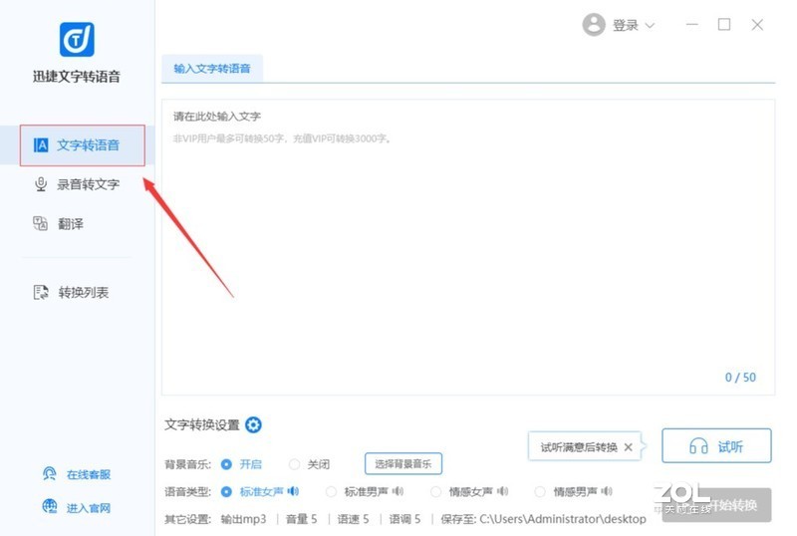Preview 情感男声 via its speaker icon
The height and width of the screenshot is (536, 797).
point(607,491)
